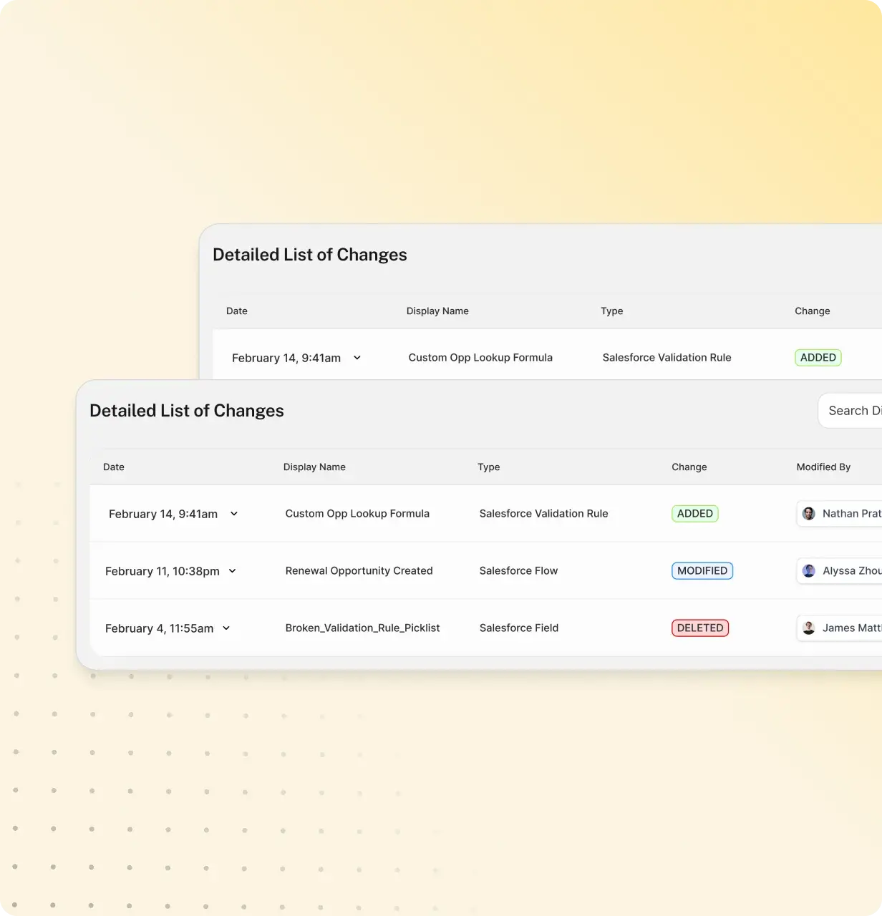Click the ADDED badge in the front panel
882x916 pixels.
[x=694, y=514]
